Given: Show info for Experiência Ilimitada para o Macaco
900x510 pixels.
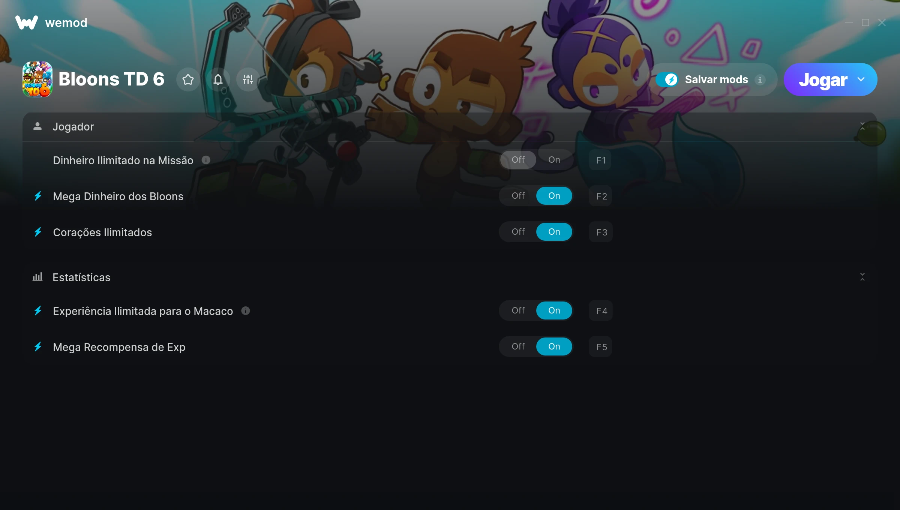Looking at the screenshot, I should (246, 311).
